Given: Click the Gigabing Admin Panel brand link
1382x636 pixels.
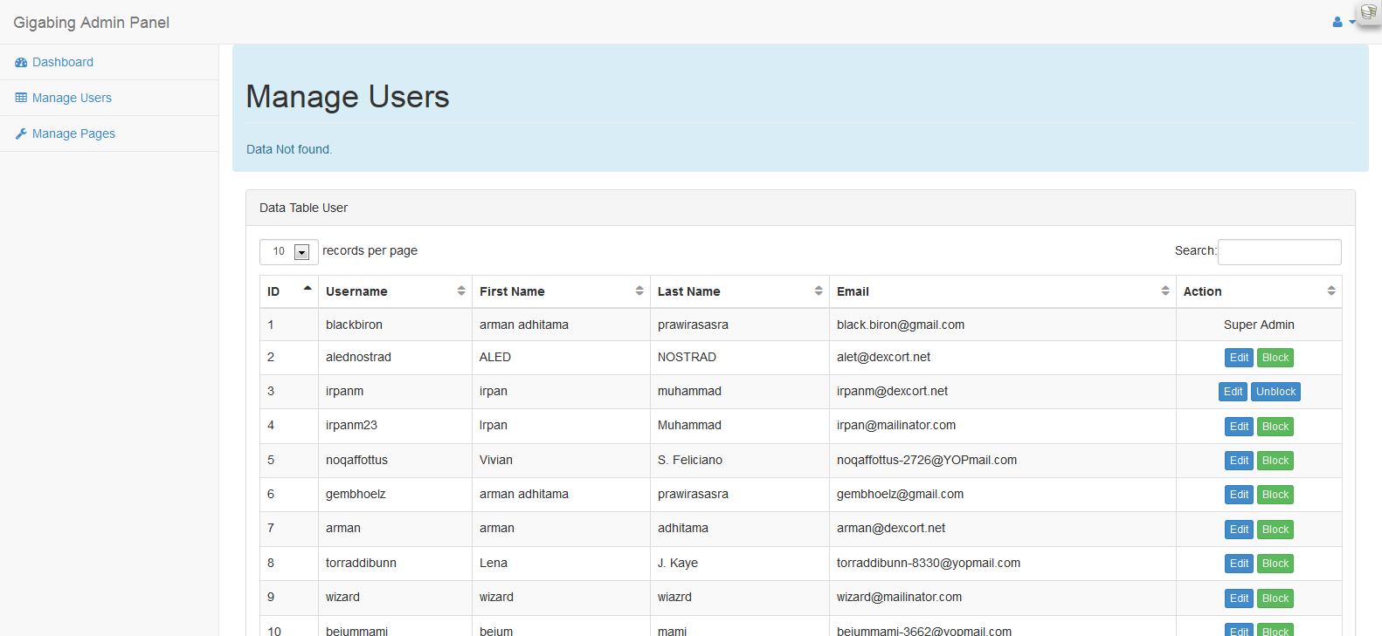Looking at the screenshot, I should click(x=92, y=23).
